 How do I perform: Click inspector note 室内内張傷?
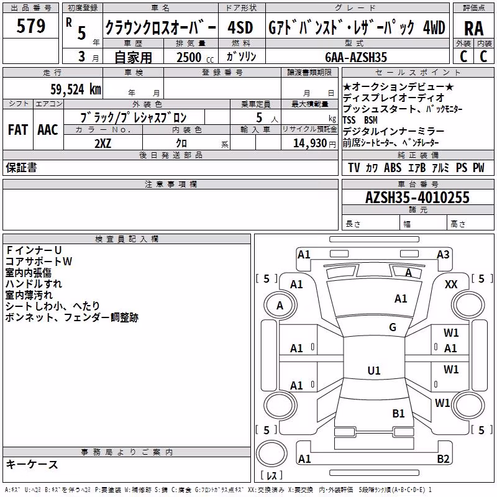[28, 273]
